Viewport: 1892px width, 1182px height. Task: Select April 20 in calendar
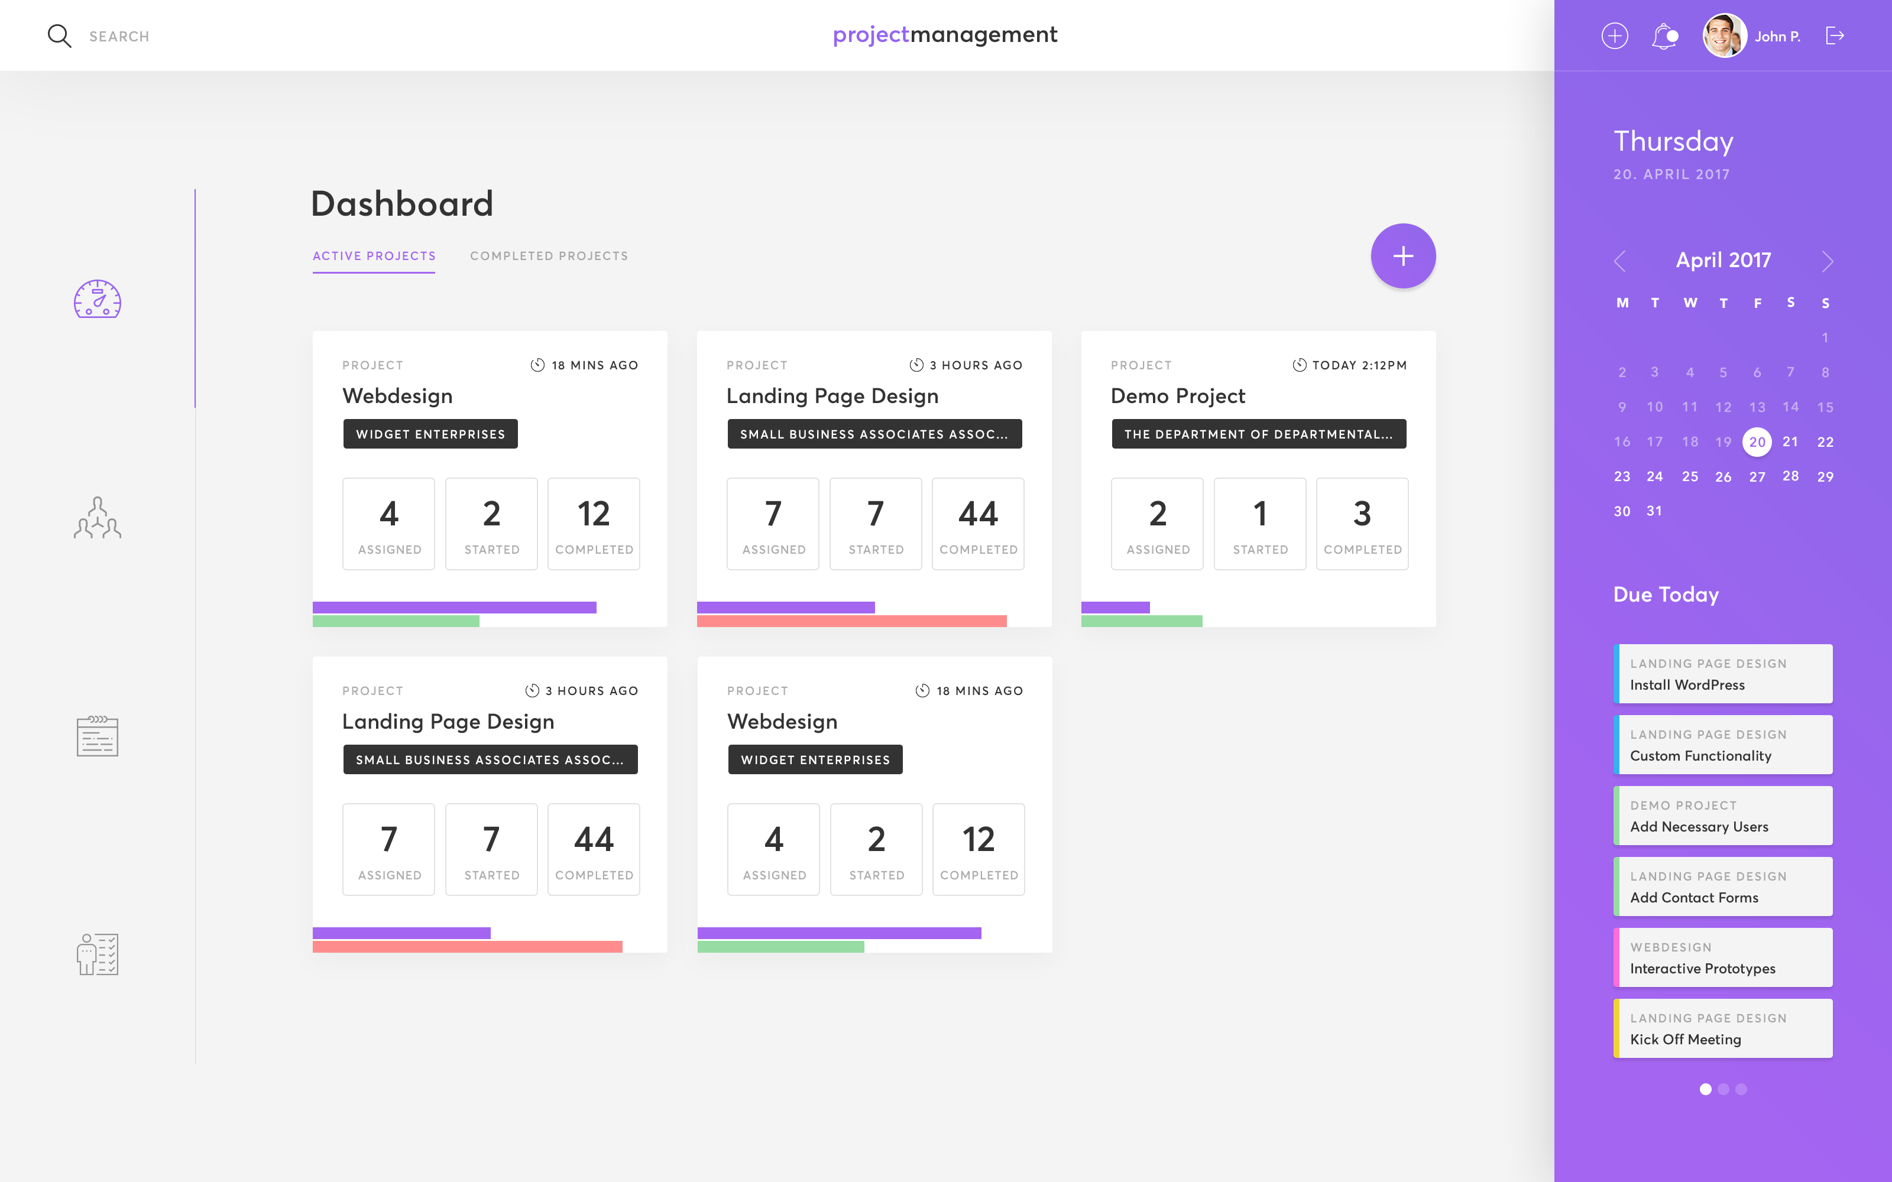pyautogui.click(x=1757, y=441)
